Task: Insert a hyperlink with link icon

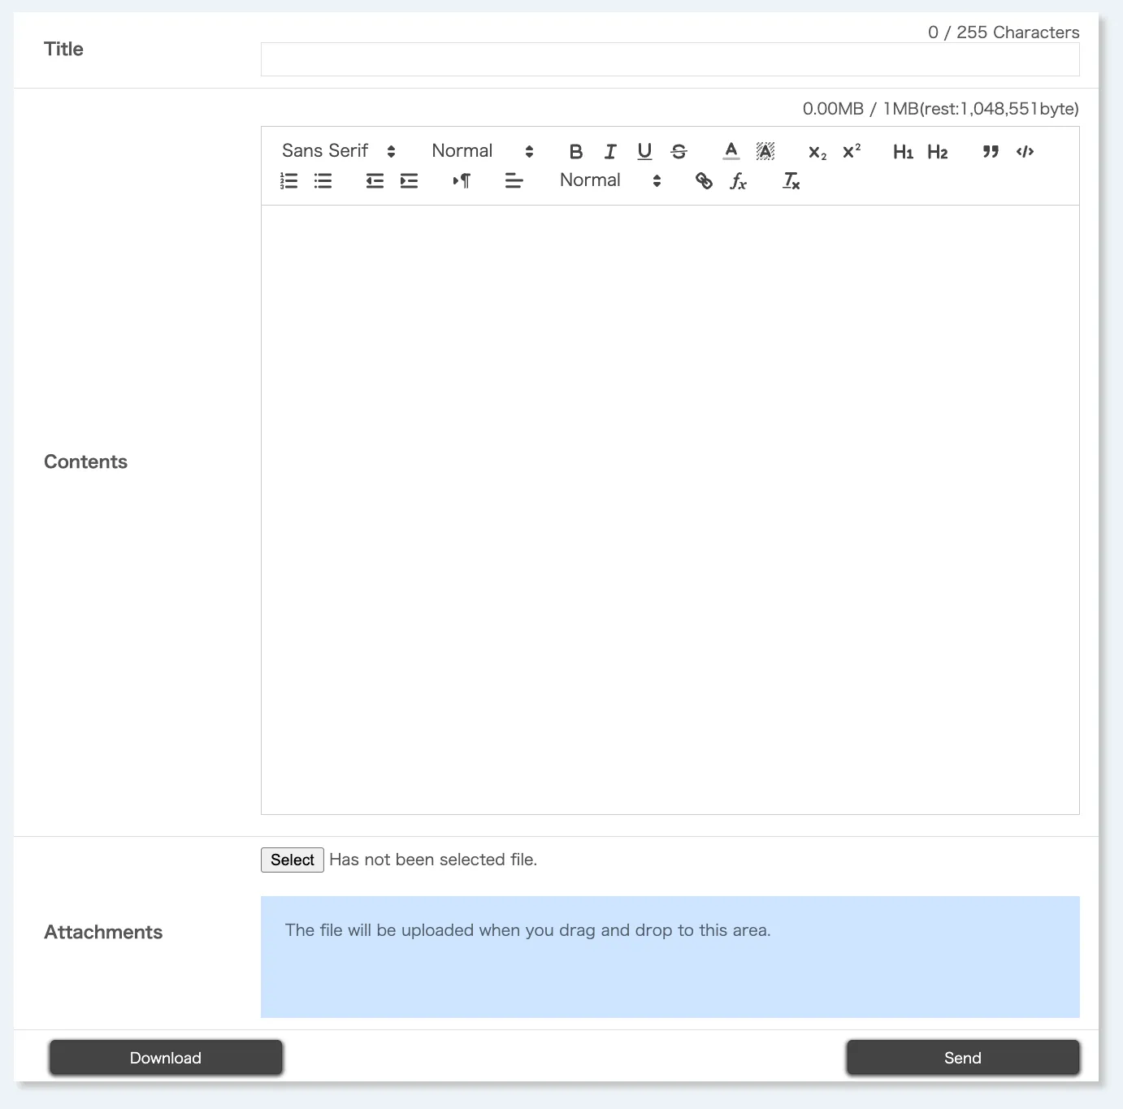Action: point(704,181)
